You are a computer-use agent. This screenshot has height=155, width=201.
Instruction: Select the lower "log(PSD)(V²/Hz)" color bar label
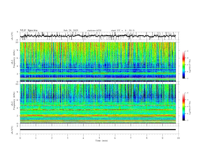click(190, 108)
